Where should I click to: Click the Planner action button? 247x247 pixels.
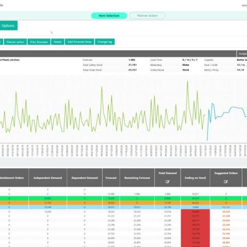coord(15,42)
